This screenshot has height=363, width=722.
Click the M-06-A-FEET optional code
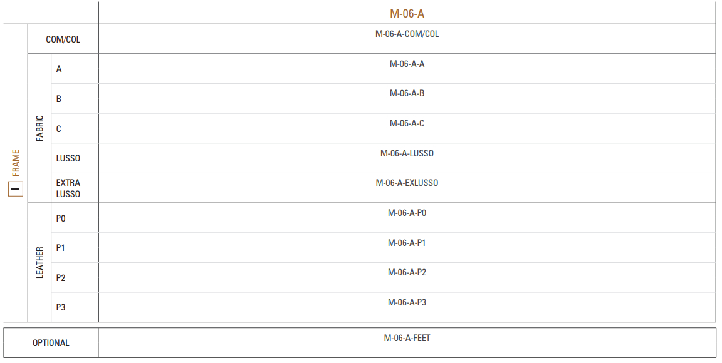pyautogui.click(x=407, y=338)
